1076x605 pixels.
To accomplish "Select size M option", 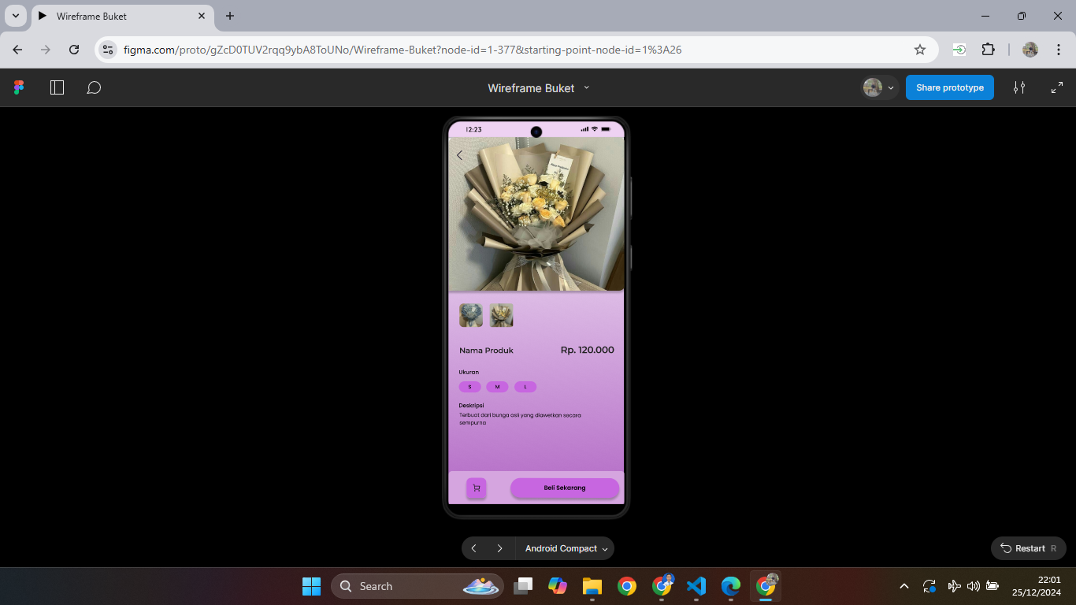I will tap(497, 387).
